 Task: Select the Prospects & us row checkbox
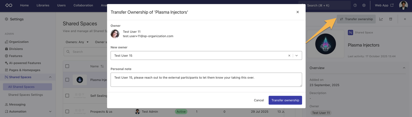(x=67, y=111)
